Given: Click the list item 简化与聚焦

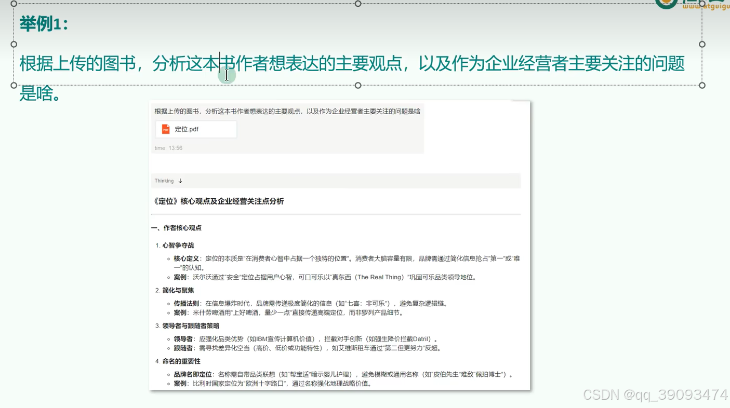Looking at the screenshot, I should [178, 291].
